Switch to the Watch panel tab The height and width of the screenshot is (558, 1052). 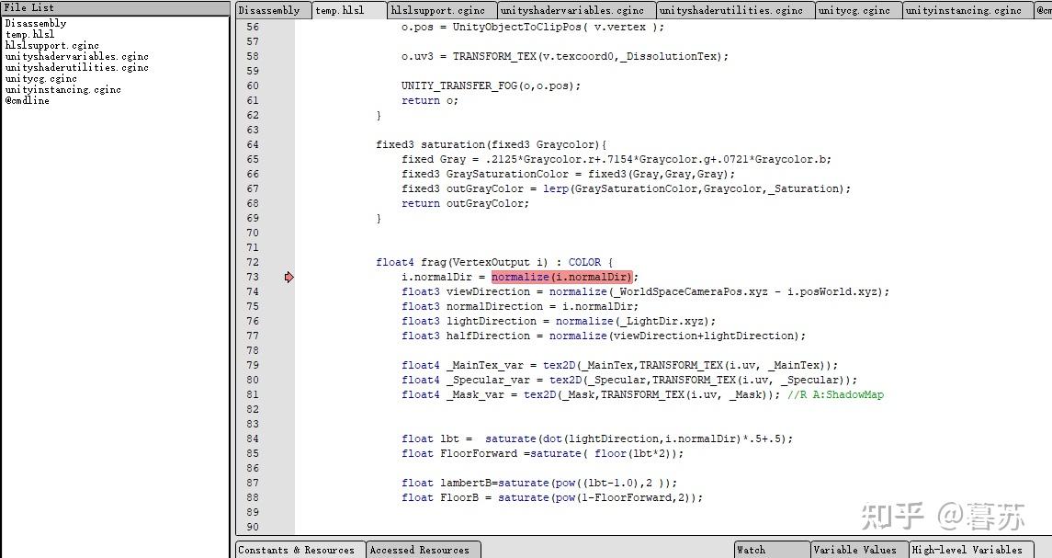tap(770, 549)
